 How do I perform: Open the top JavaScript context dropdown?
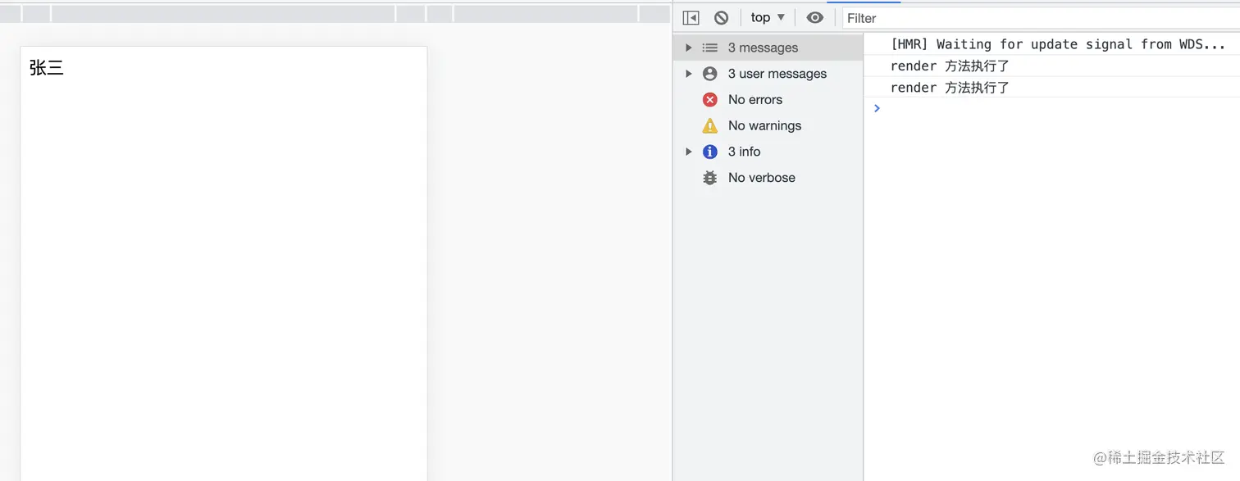[x=768, y=17]
